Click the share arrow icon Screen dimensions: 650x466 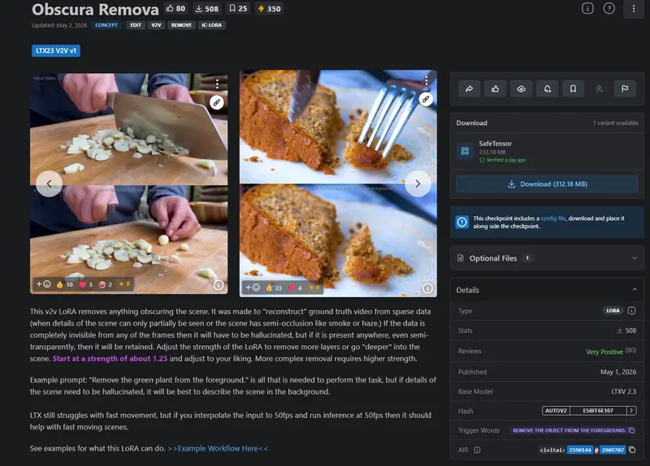coord(470,88)
